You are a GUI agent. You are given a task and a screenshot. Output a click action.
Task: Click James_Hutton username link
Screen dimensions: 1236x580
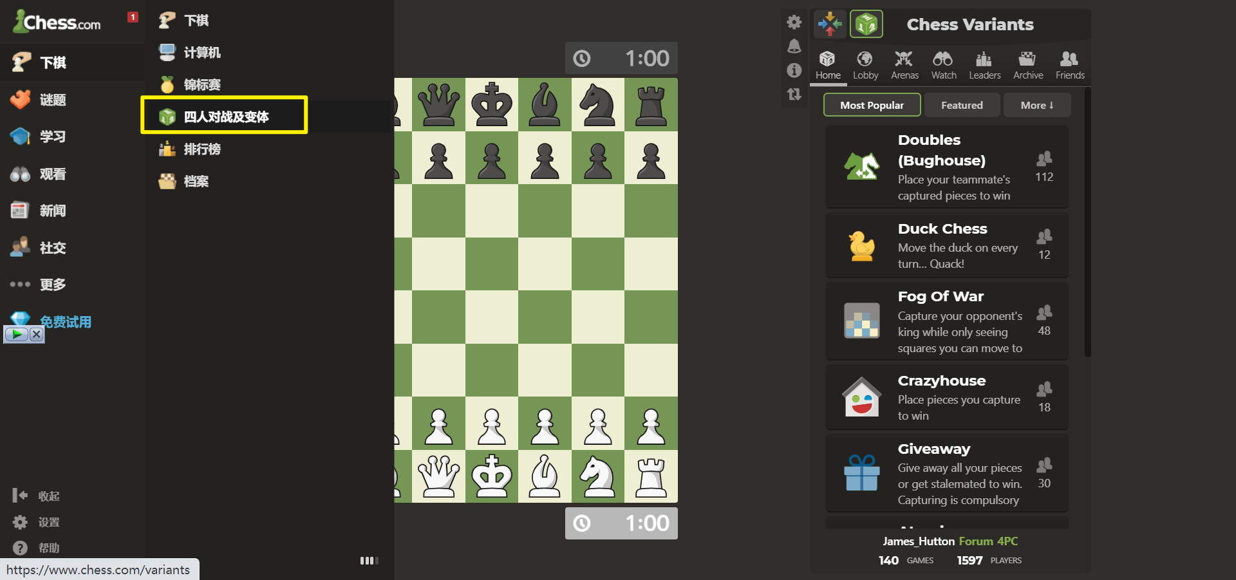pyautogui.click(x=918, y=541)
